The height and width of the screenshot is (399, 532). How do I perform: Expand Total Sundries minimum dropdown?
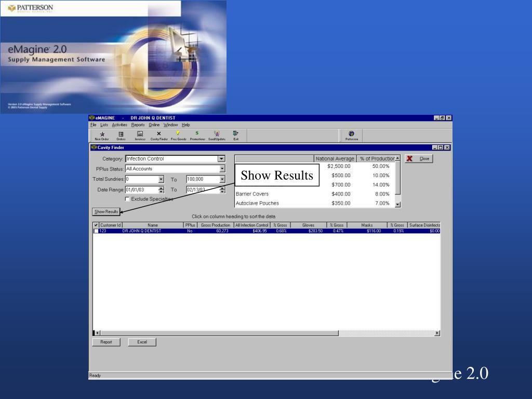coord(161,179)
